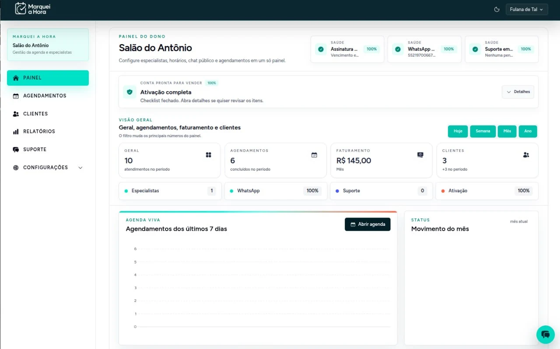Viewport: 560px width, 349px height.
Task: Click the Salão do Antônio sidebar card
Action: pos(48,45)
